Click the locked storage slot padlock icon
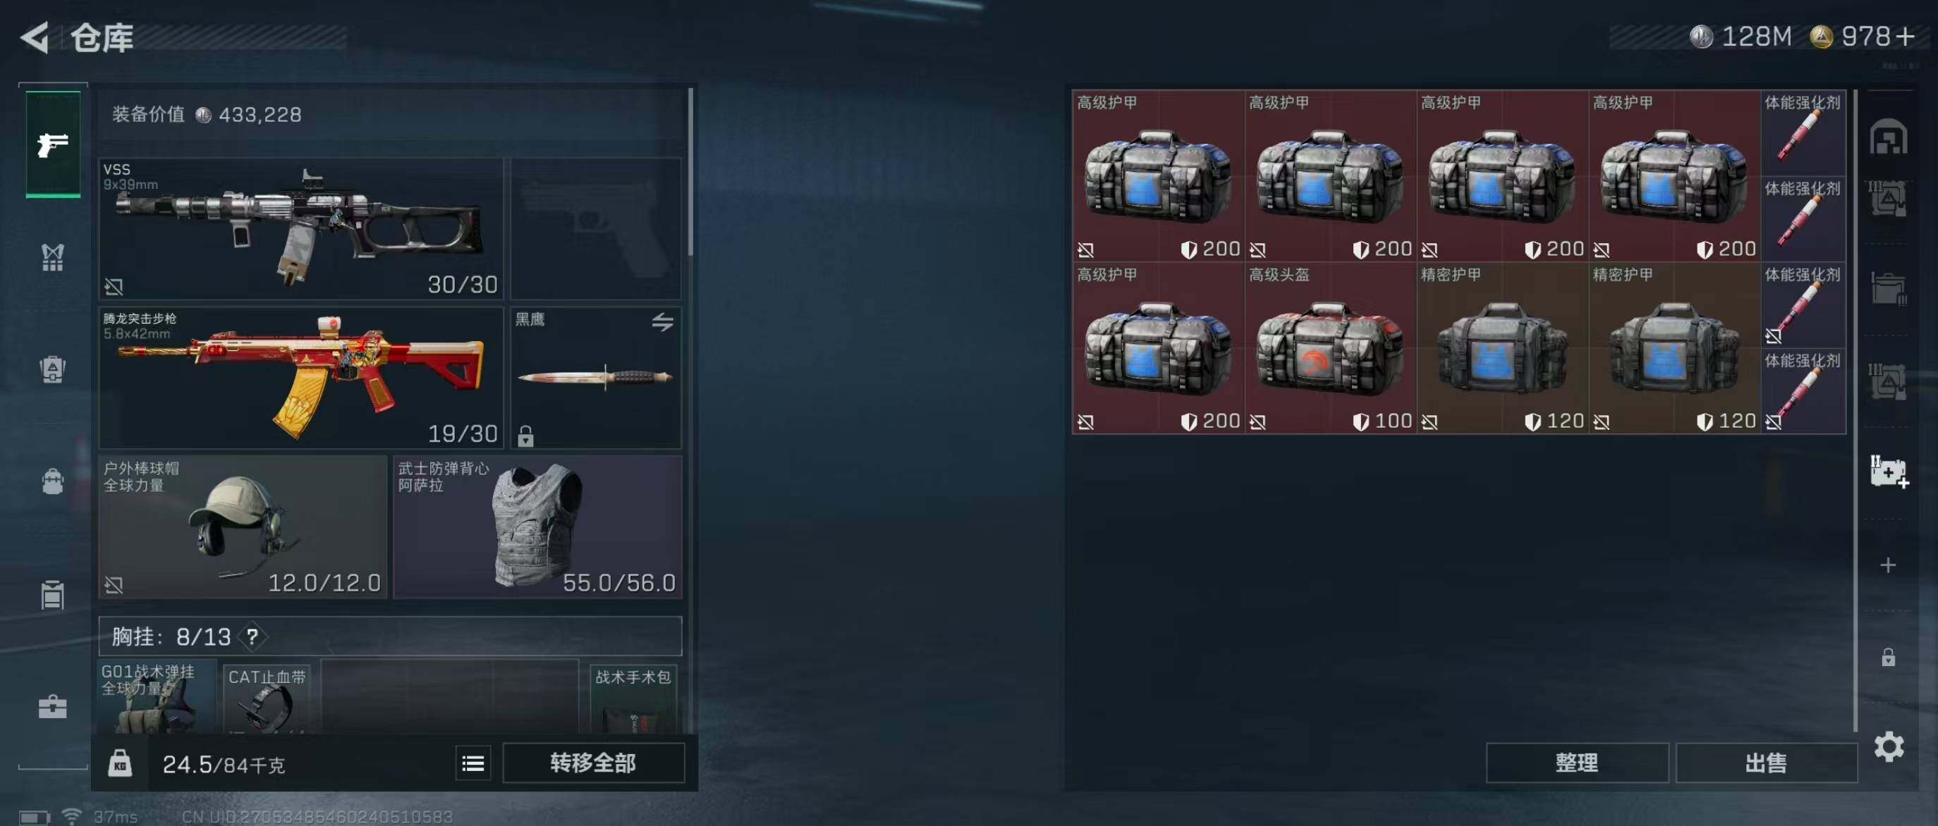 click(x=1888, y=658)
